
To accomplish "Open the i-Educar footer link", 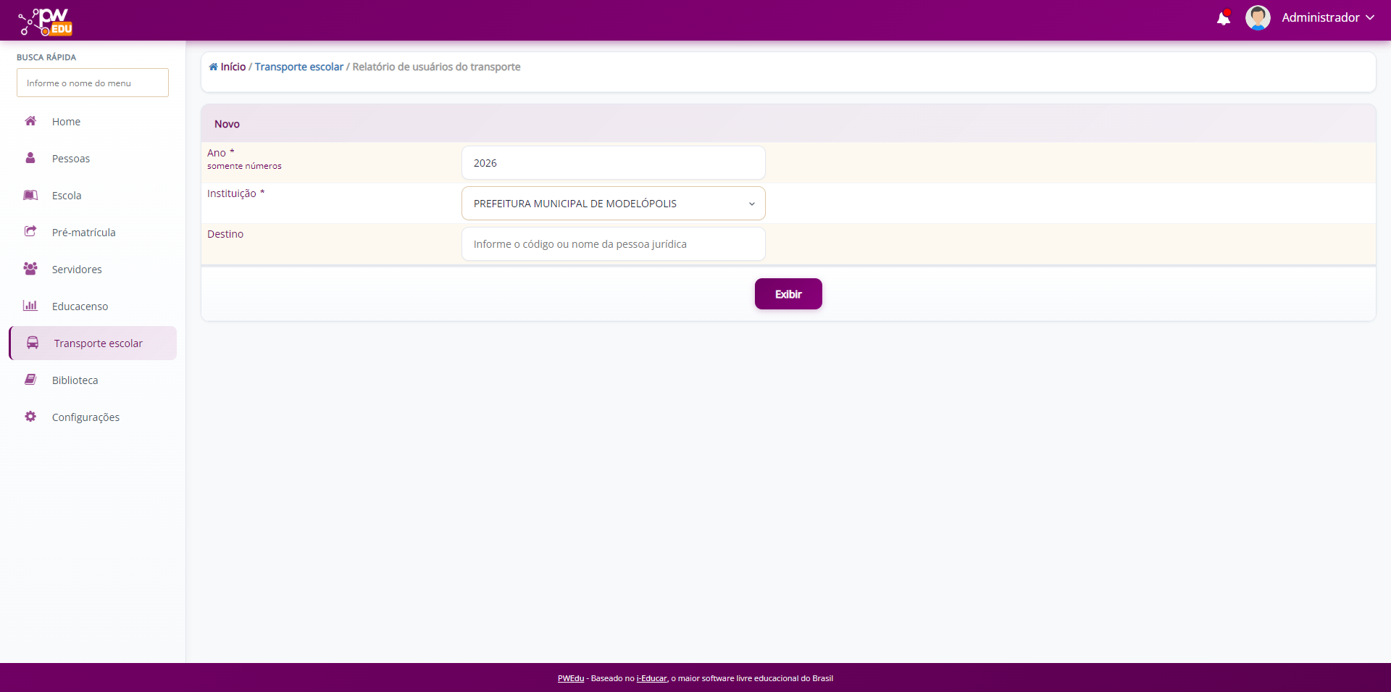I will (651, 678).
